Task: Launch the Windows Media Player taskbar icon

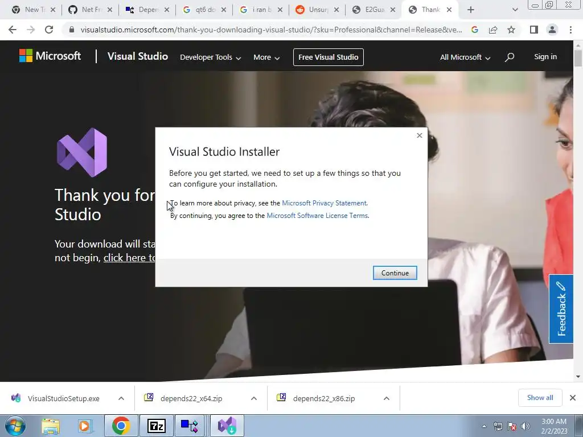Action: (x=84, y=426)
